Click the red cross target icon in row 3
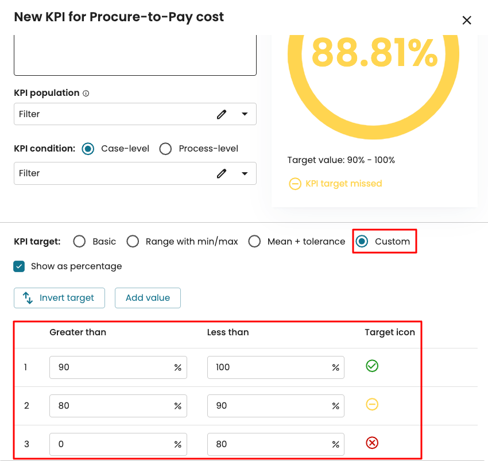The image size is (488, 461). [x=372, y=443]
